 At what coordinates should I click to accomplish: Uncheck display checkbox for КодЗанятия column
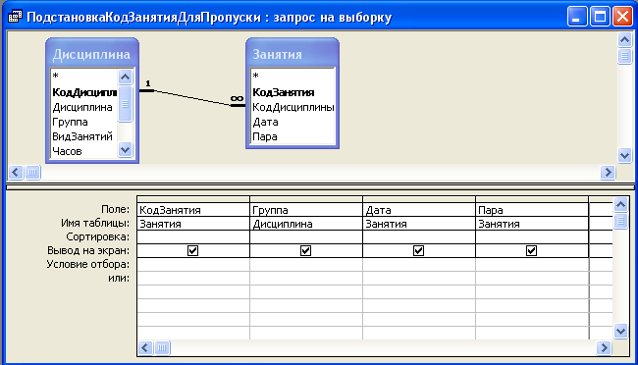[192, 250]
